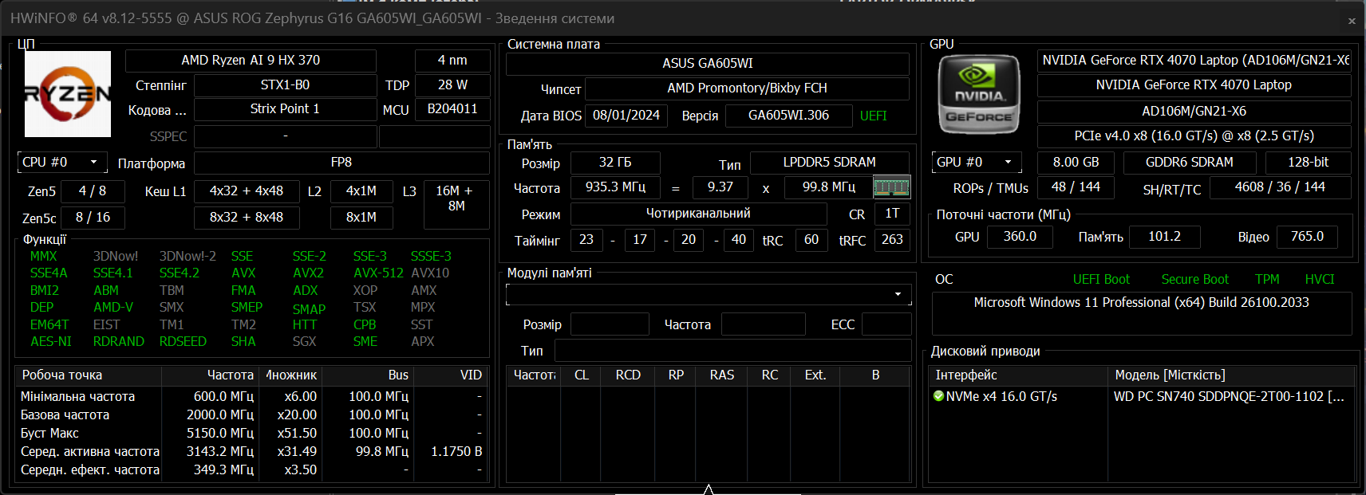Click the VID column header
This screenshot has width=1366, height=495.
(x=449, y=375)
